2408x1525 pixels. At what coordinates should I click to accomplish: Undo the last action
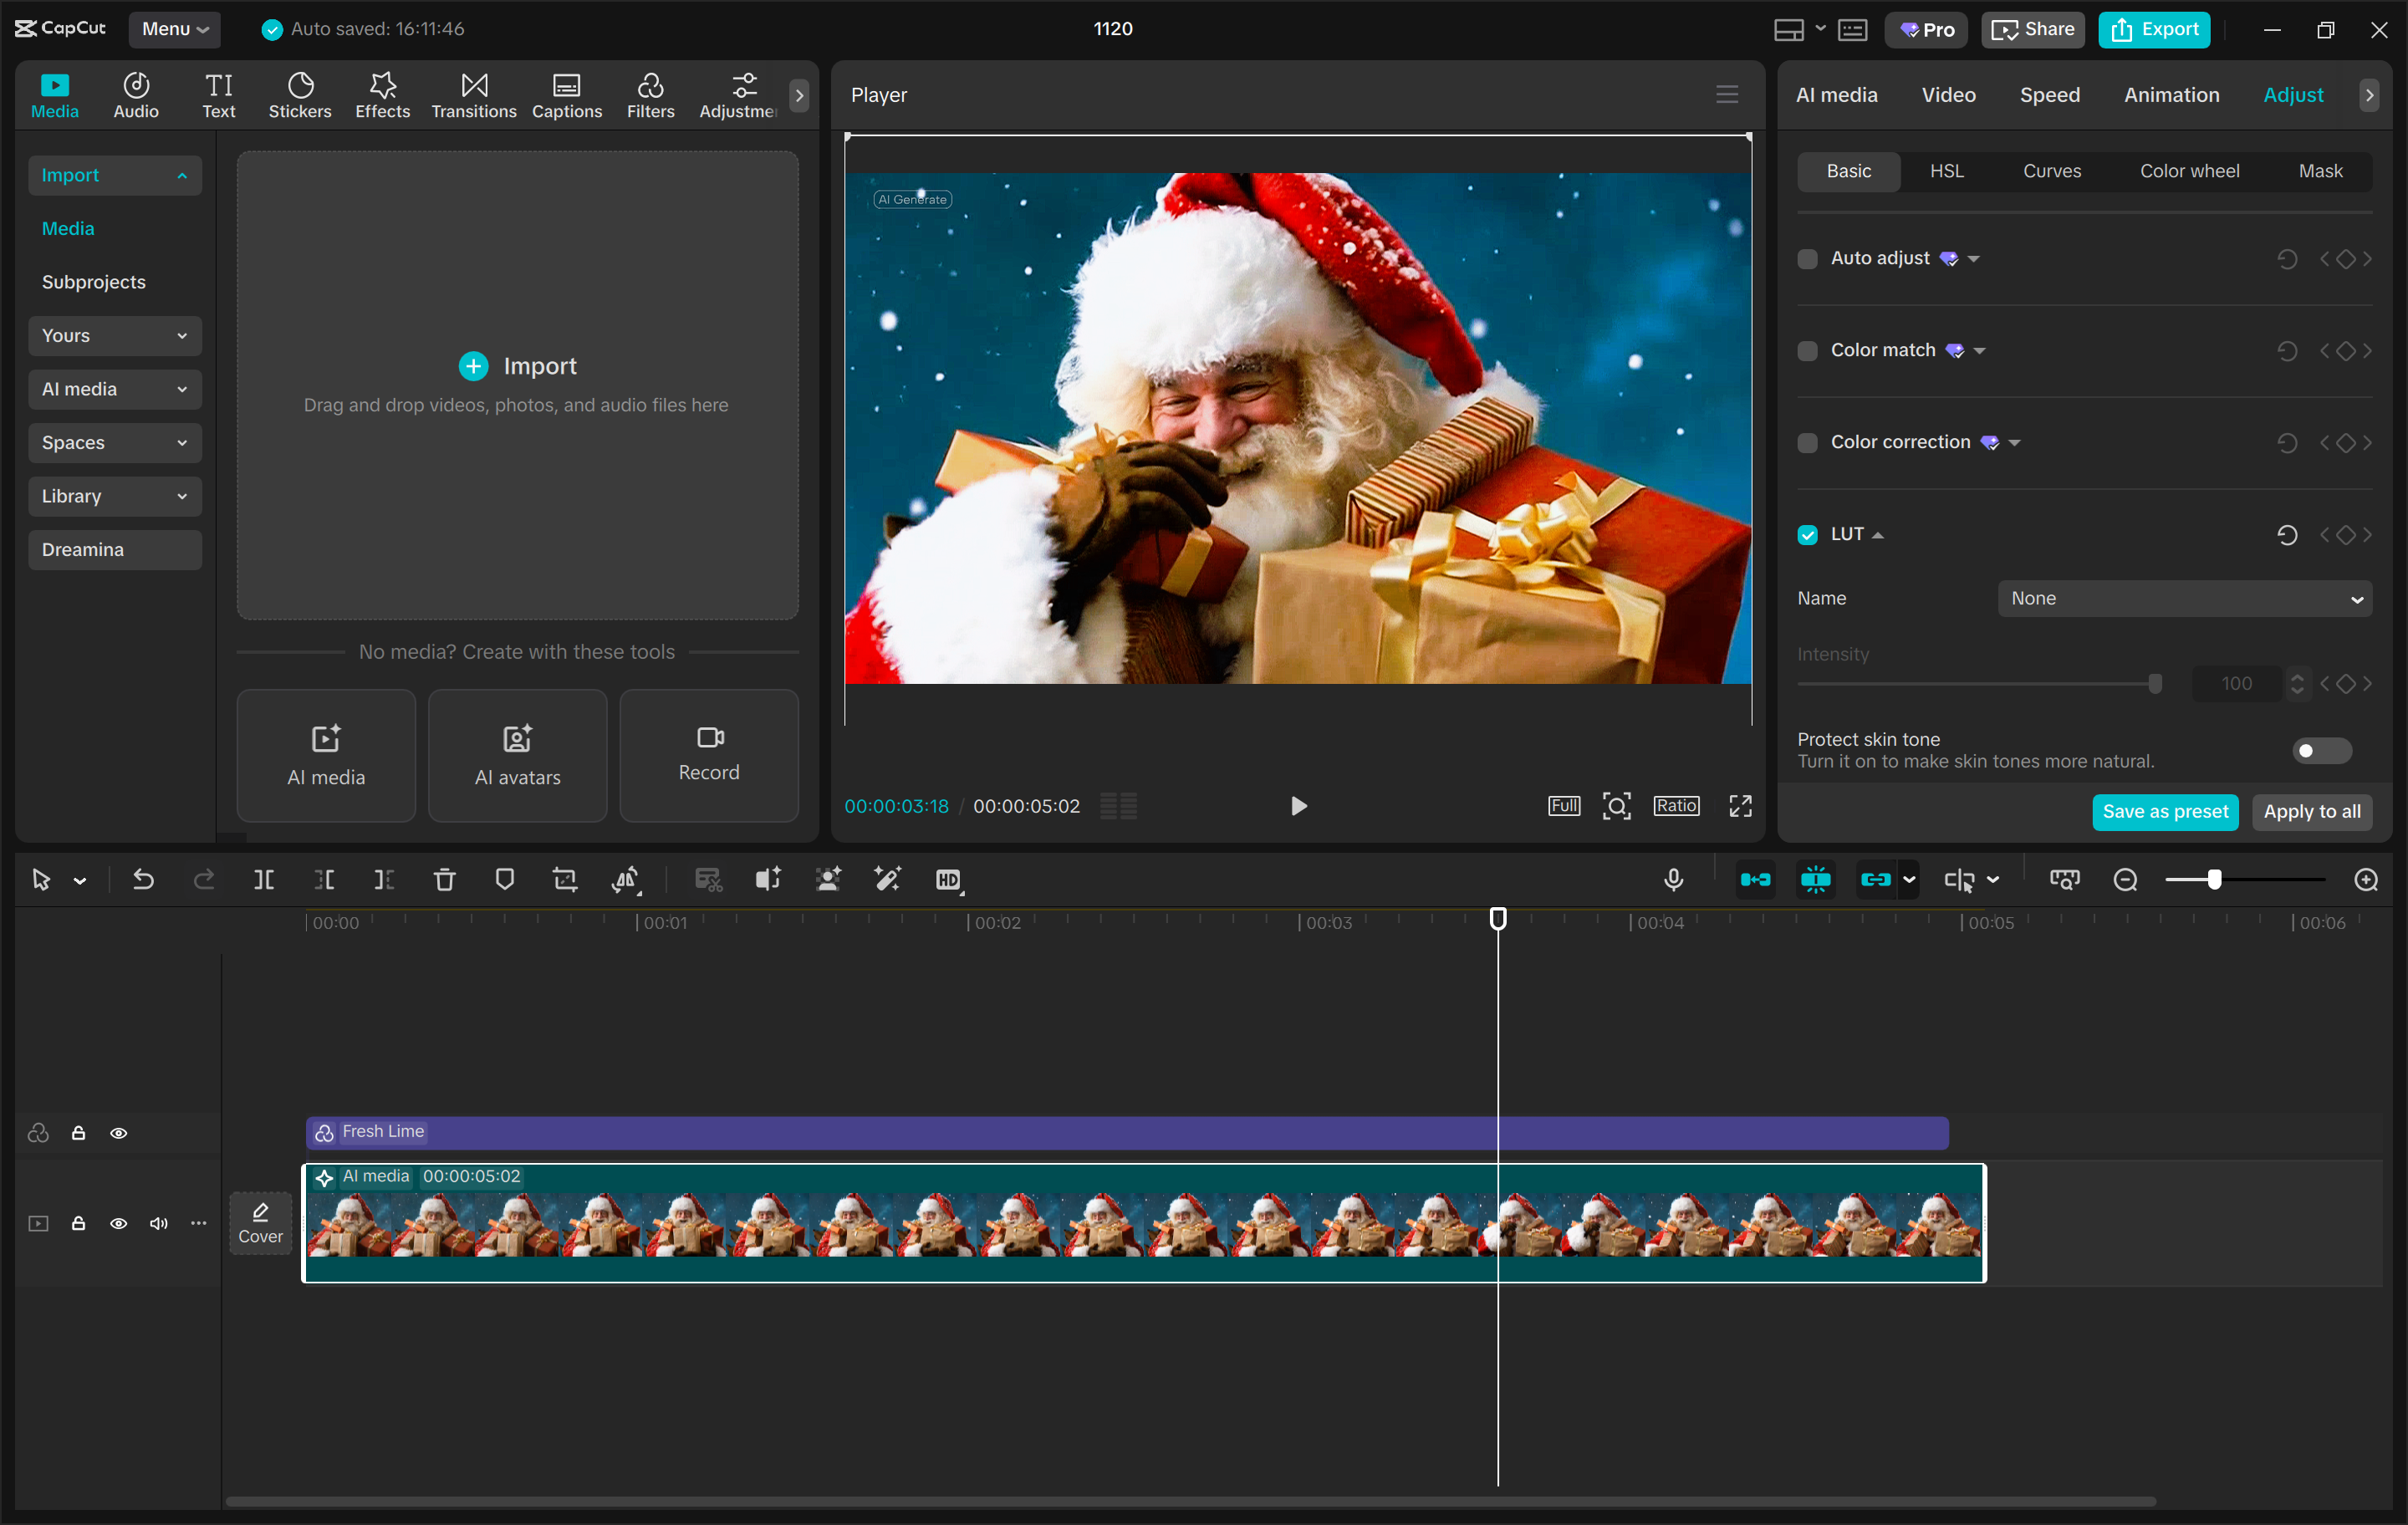(143, 880)
